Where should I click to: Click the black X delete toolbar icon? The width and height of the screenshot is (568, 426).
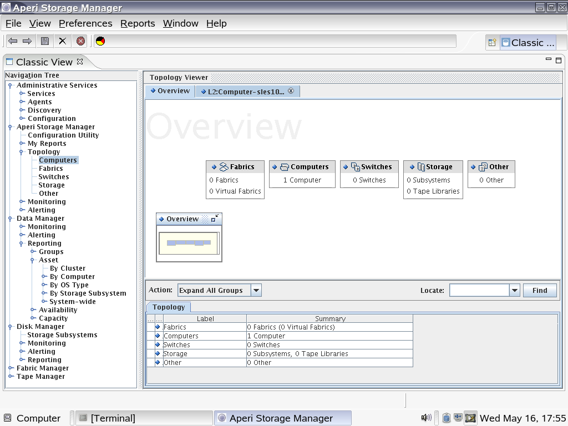(63, 41)
